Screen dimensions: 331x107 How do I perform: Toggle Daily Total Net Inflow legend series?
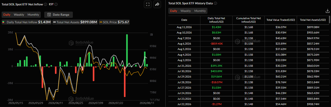[x=26, y=22]
